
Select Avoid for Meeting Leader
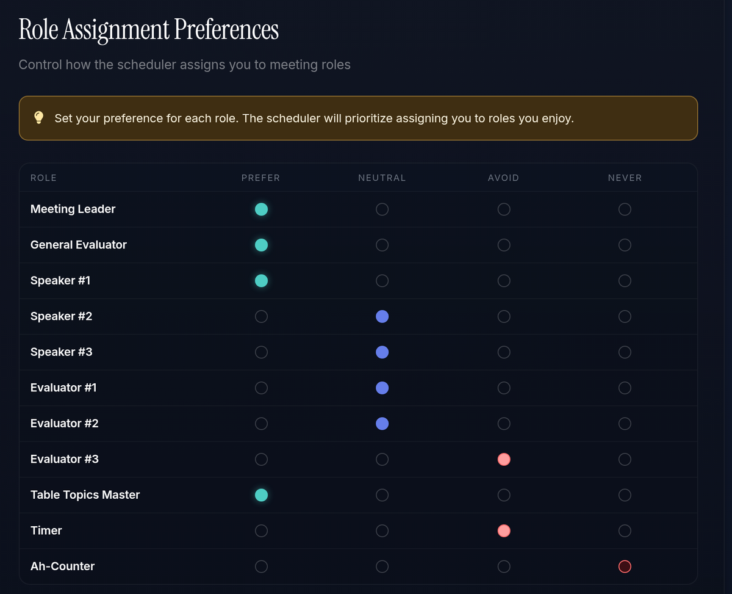[504, 209]
